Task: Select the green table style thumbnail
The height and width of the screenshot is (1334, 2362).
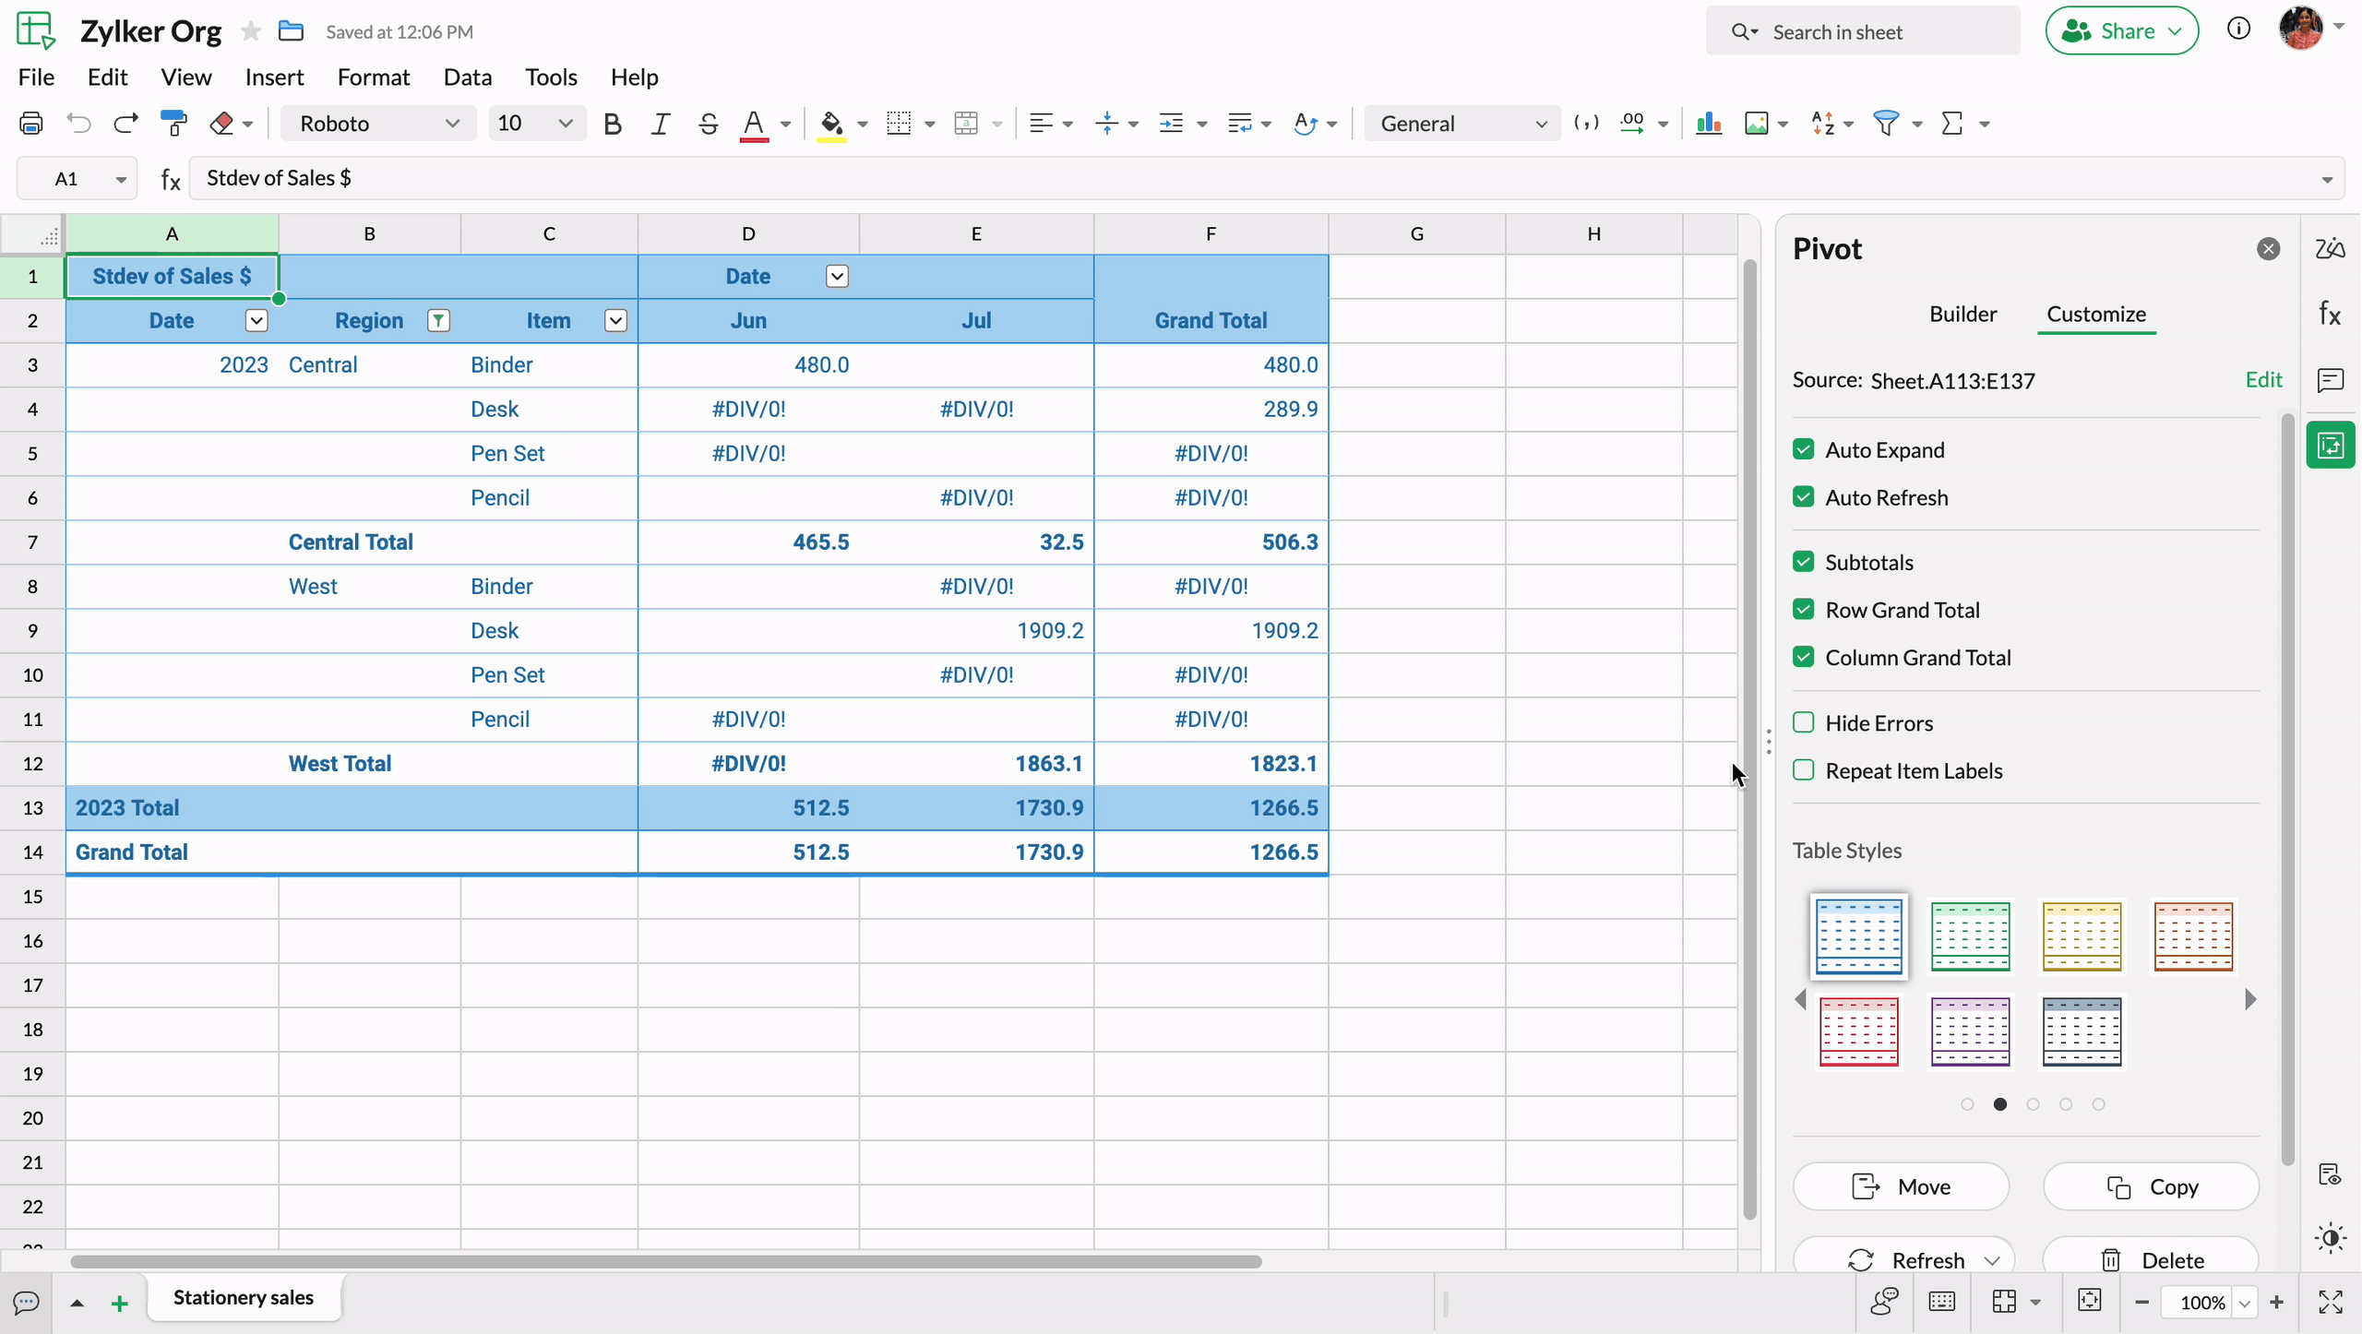Action: pyautogui.click(x=1970, y=936)
